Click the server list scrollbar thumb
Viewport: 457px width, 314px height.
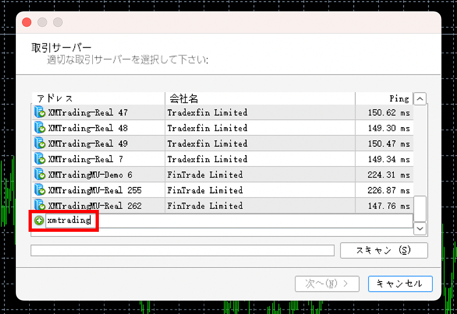coord(420,208)
